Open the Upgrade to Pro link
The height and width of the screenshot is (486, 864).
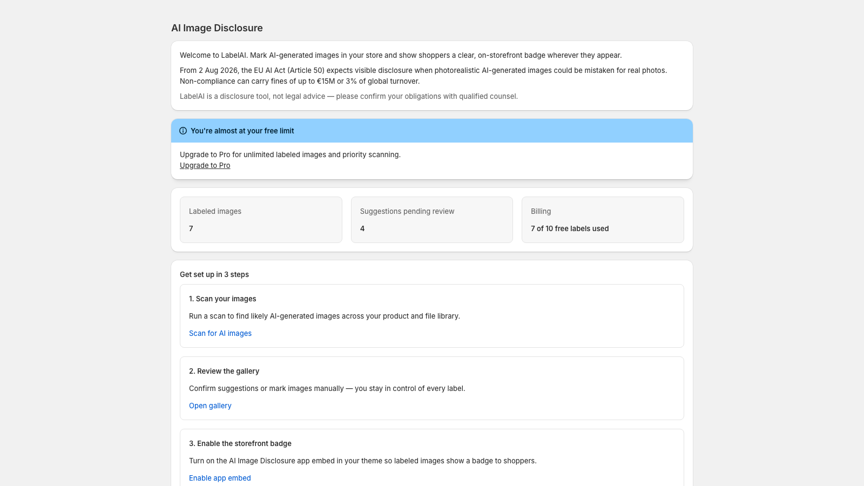(x=205, y=165)
